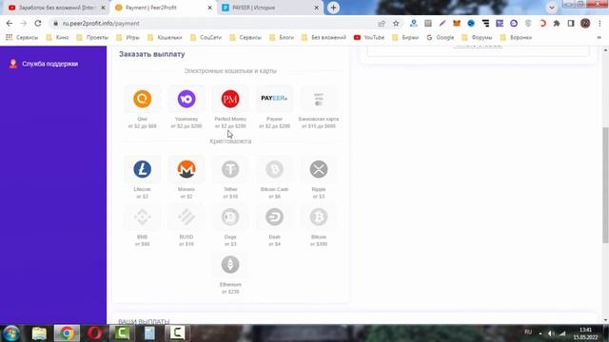Pick Monero cryptocurrency payout
Viewport: 609px width, 342px height.
(187, 169)
